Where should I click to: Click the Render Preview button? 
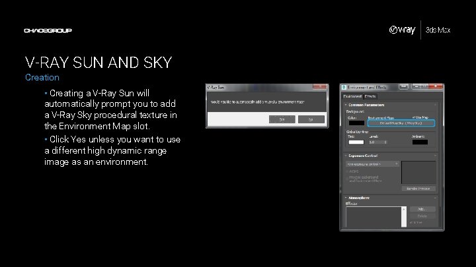[x=418, y=189]
